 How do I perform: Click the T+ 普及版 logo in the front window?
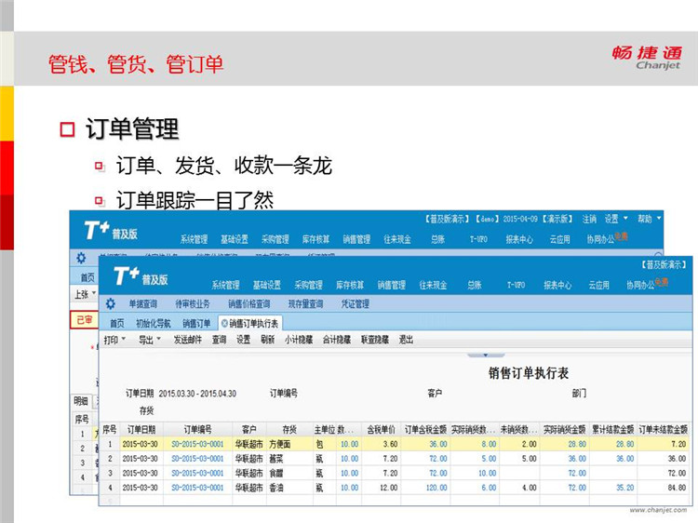click(x=141, y=276)
